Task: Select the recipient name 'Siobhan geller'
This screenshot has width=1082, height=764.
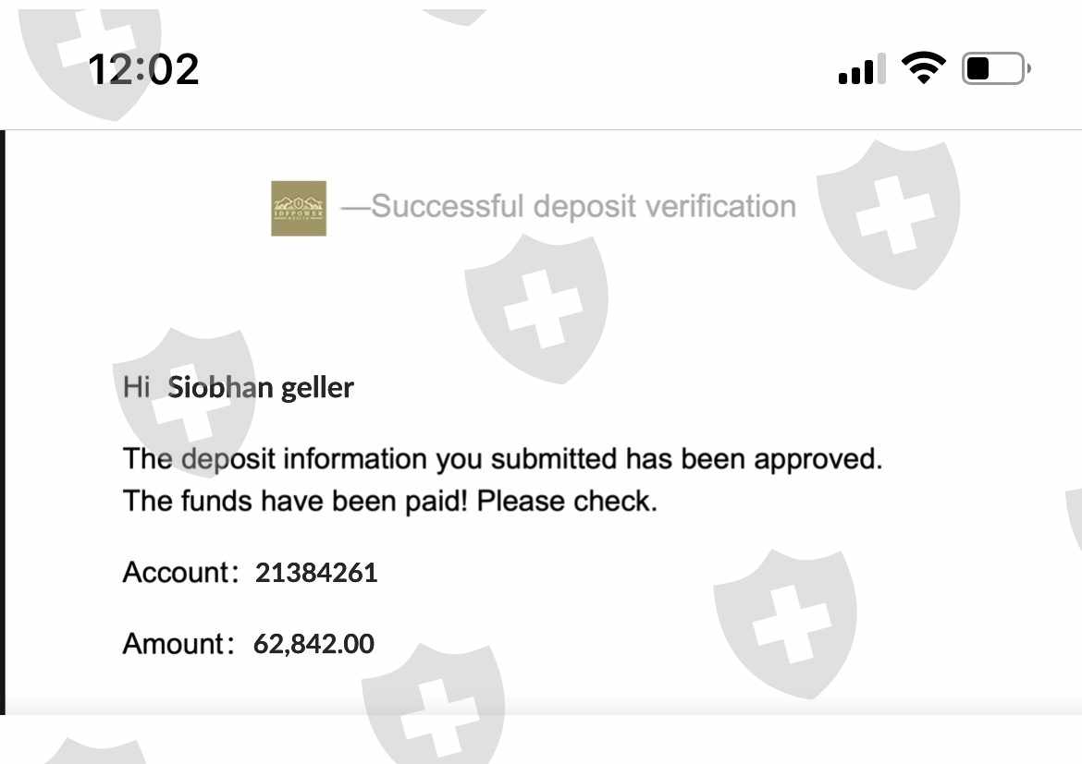Action: [261, 387]
